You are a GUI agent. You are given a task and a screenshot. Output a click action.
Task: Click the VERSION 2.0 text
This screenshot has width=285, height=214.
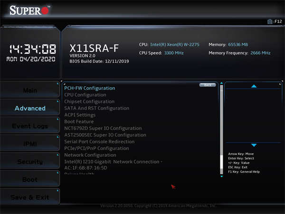82,56
